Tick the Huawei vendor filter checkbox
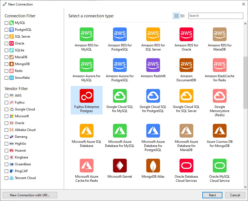Viewport: 248px width, 201px height. 7,150
